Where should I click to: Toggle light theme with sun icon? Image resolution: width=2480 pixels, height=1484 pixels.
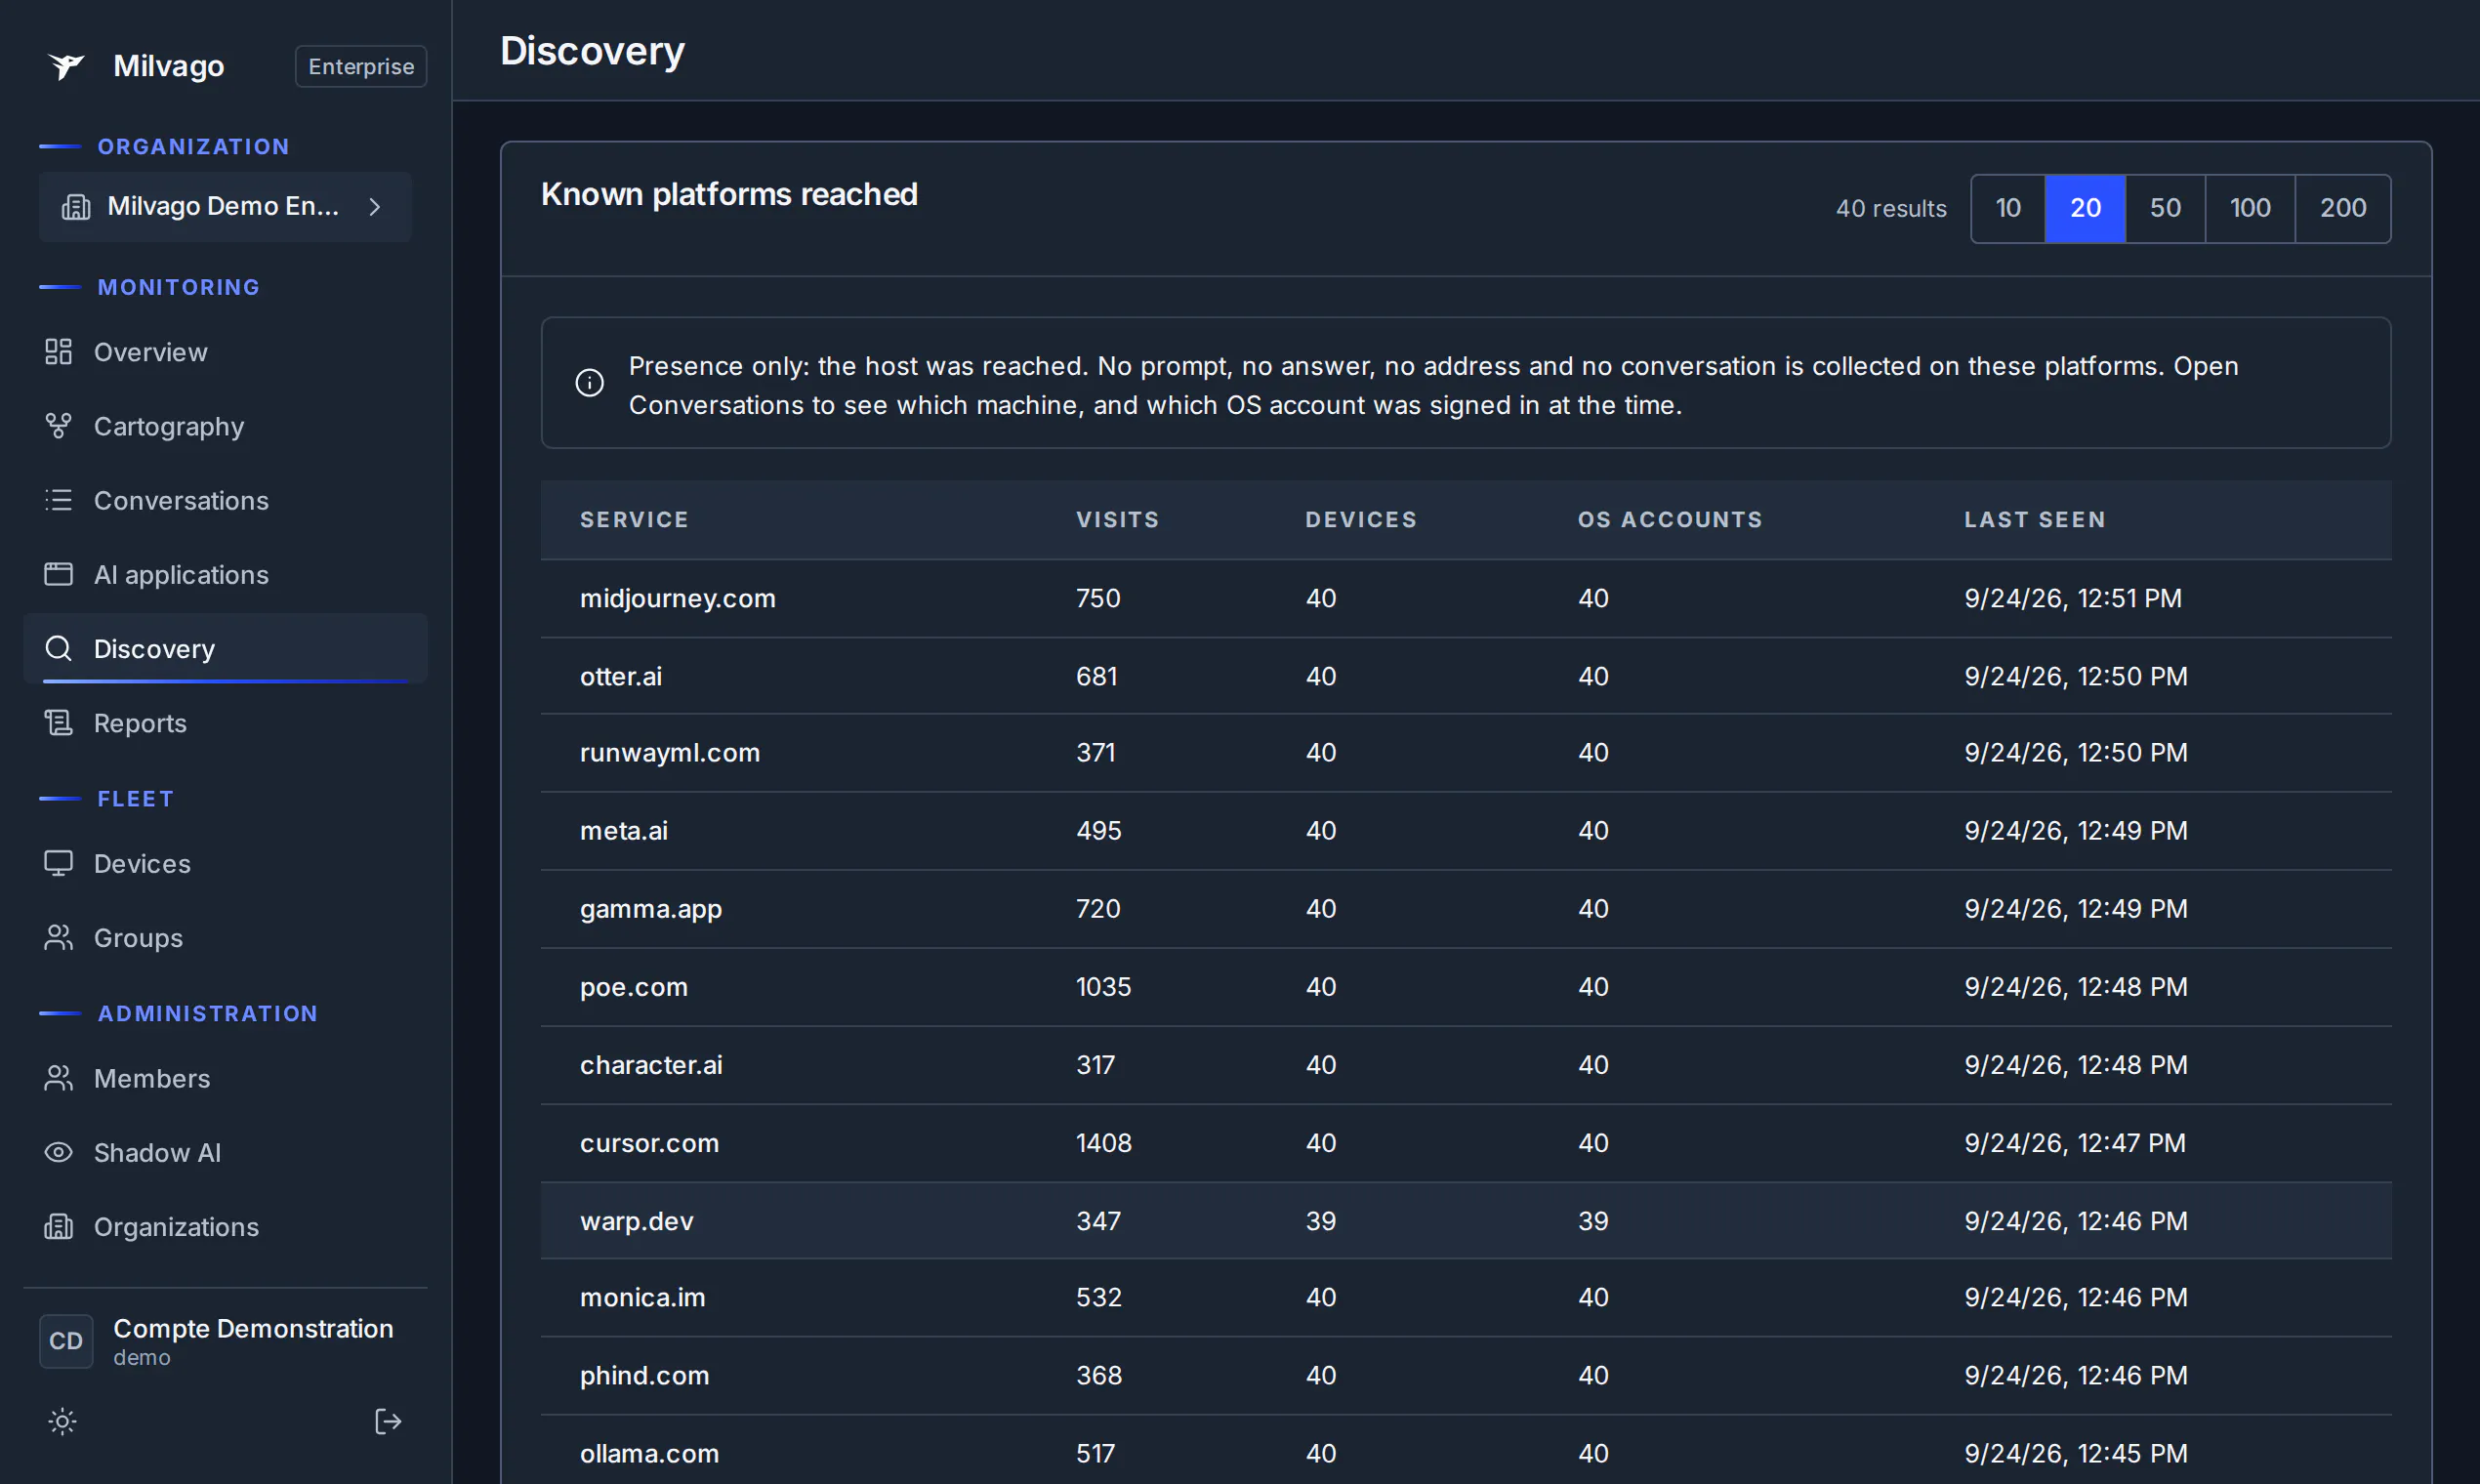pos(62,1421)
